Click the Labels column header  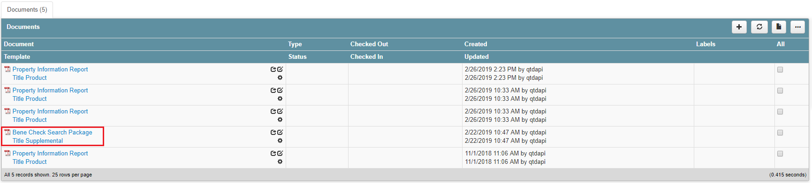706,44
